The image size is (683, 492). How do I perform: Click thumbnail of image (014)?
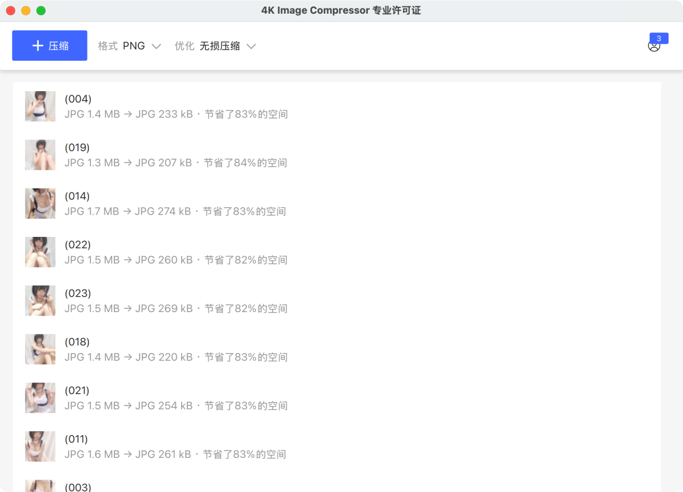tap(40, 203)
